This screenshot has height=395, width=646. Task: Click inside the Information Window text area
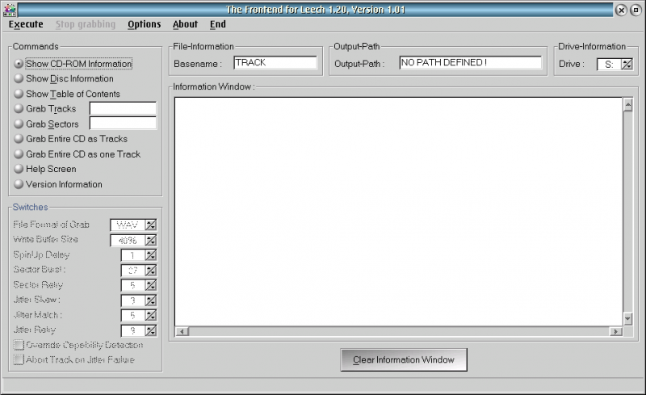398,212
